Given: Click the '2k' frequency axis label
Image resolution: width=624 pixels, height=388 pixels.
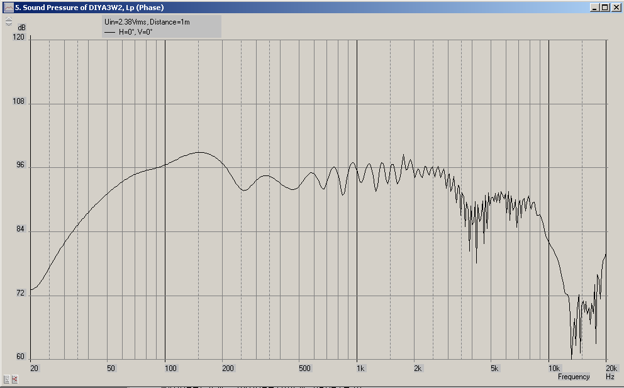Looking at the screenshot, I should pyautogui.click(x=418, y=369).
